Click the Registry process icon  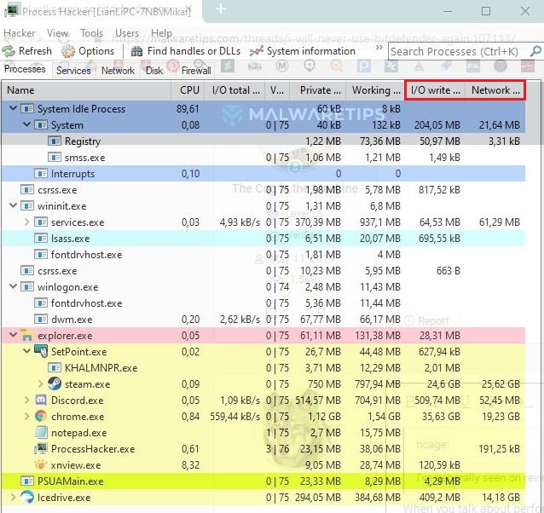(x=55, y=141)
